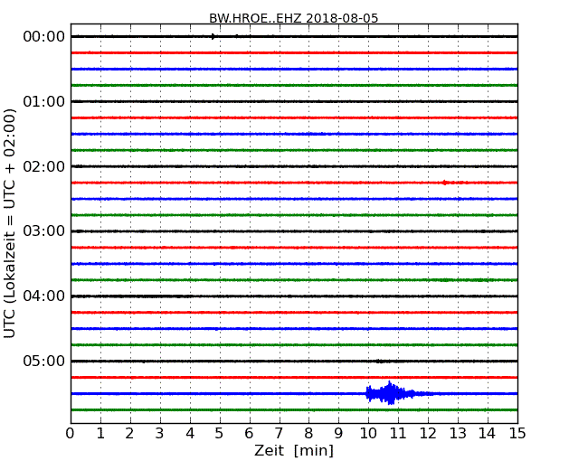Image resolution: width=588 pixels, height=470 pixels.
Task: Click x-axis tick label 14
Action: pyautogui.click(x=488, y=434)
